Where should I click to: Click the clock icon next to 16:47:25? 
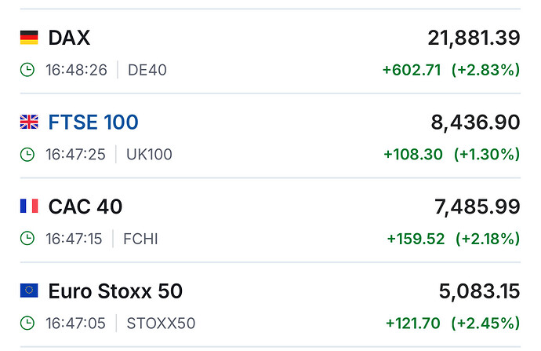[x=27, y=155]
